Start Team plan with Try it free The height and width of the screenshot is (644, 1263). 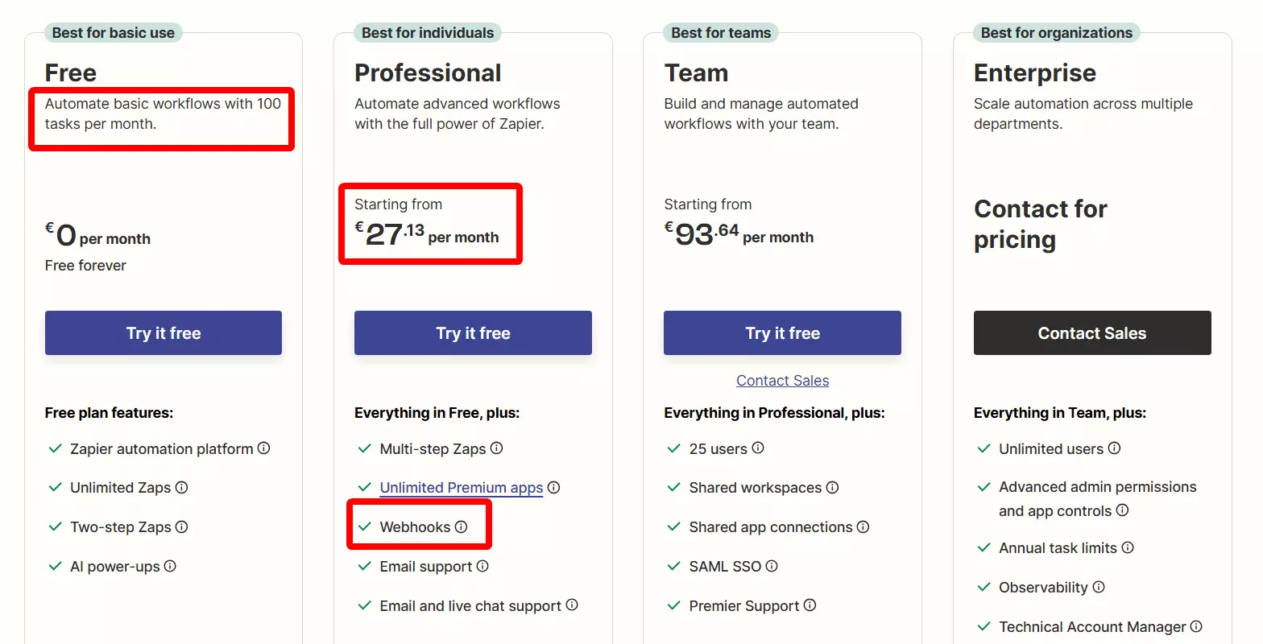pos(782,333)
